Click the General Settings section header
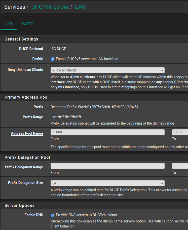The image size is (188, 230). coord(21,39)
